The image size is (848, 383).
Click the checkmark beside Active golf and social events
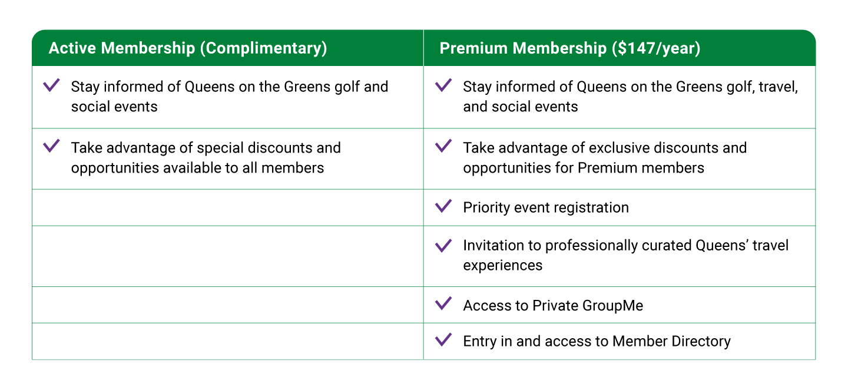point(52,86)
